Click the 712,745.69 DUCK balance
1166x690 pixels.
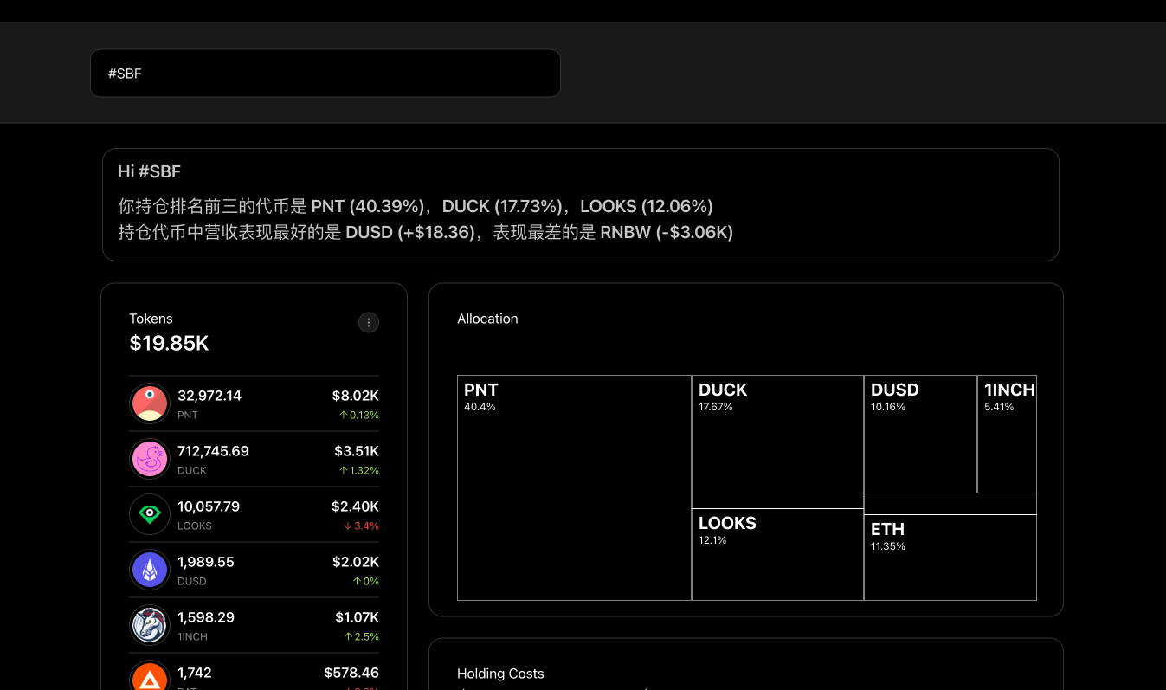click(213, 451)
